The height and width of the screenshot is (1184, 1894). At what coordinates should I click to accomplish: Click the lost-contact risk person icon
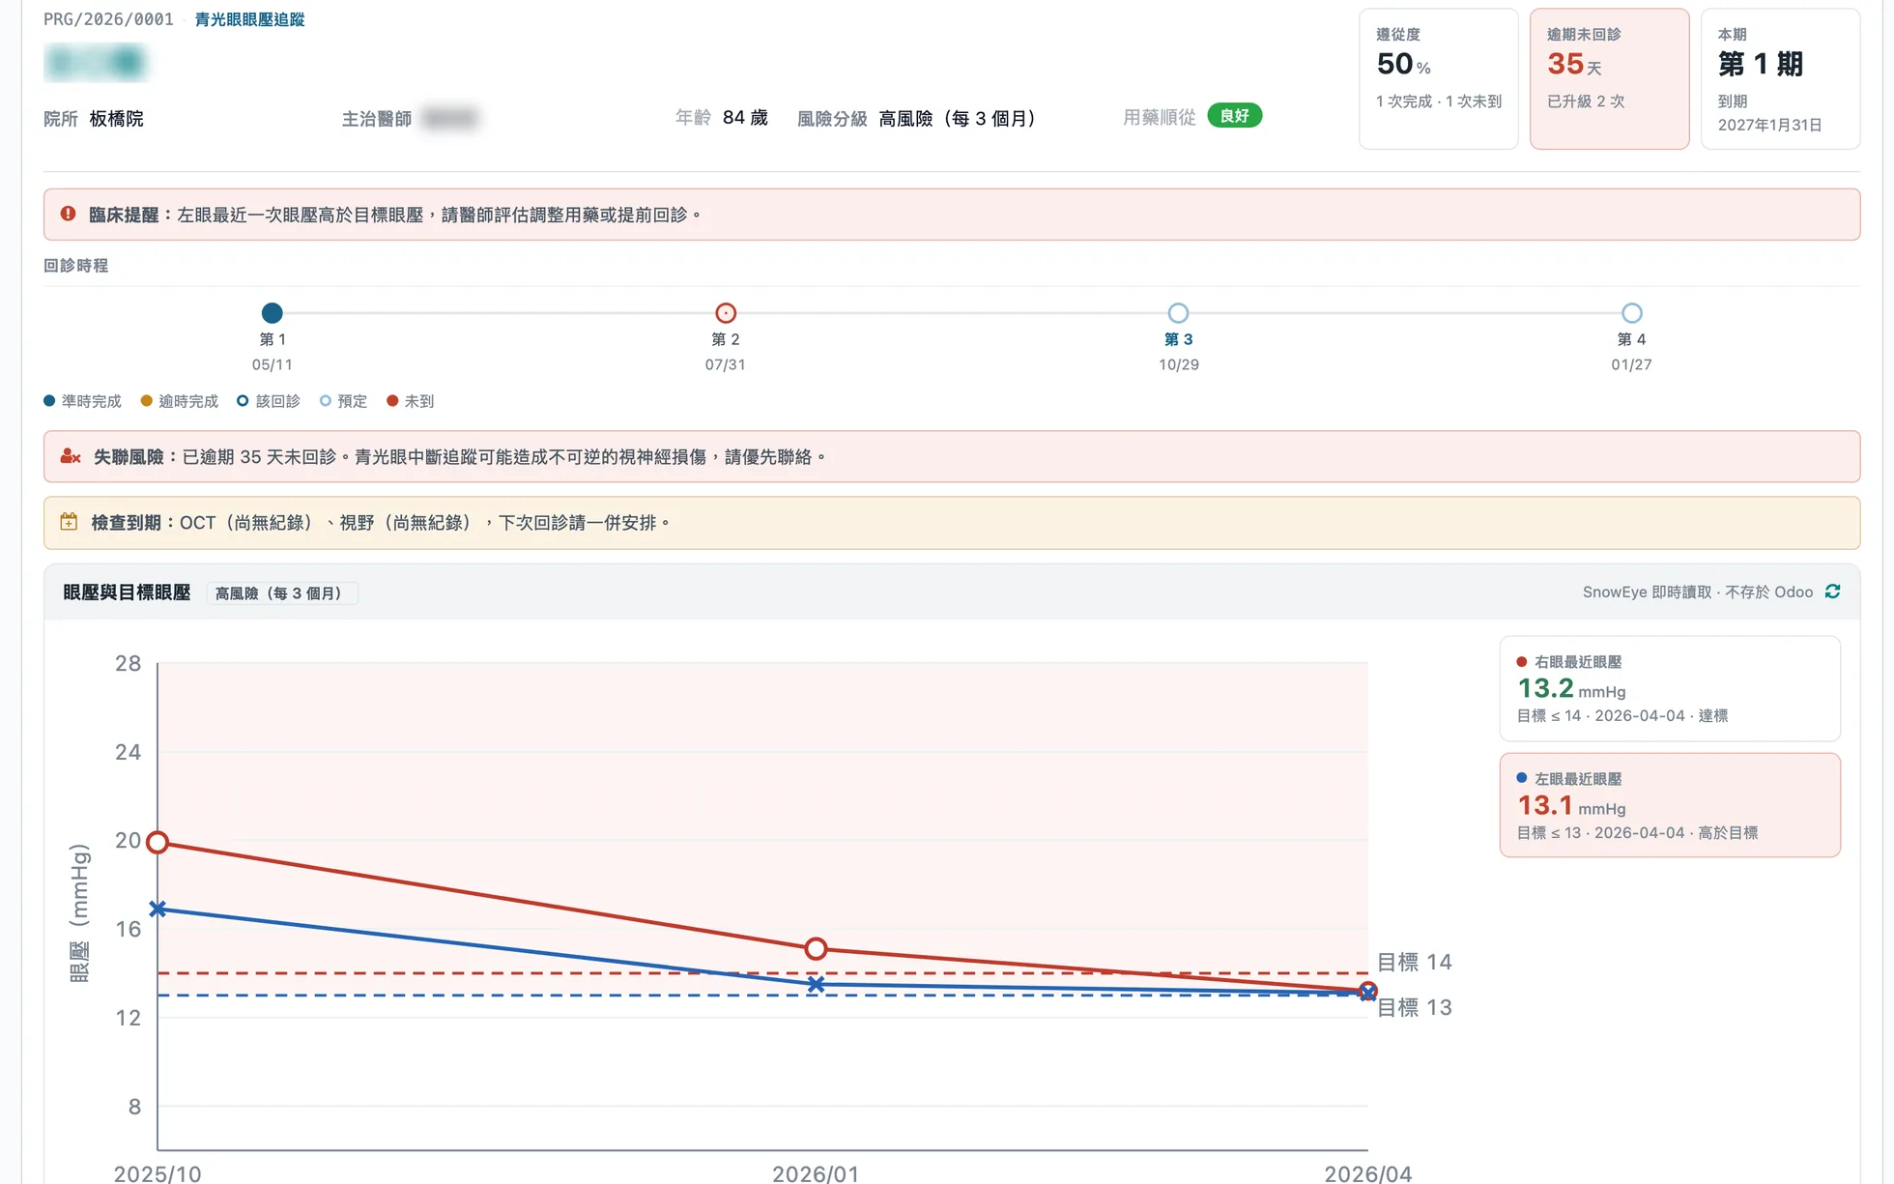70,456
